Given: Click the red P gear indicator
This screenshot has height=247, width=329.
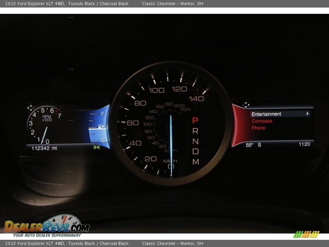Looking at the screenshot, I should tap(195, 120).
